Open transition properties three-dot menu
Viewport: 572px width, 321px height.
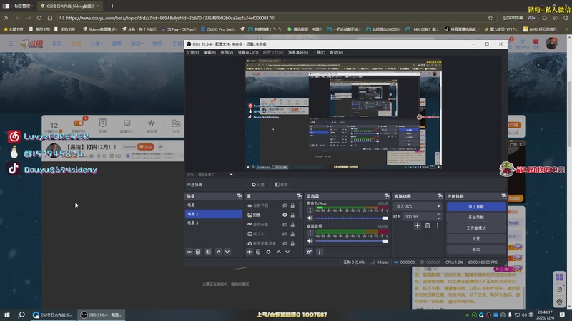(x=438, y=225)
